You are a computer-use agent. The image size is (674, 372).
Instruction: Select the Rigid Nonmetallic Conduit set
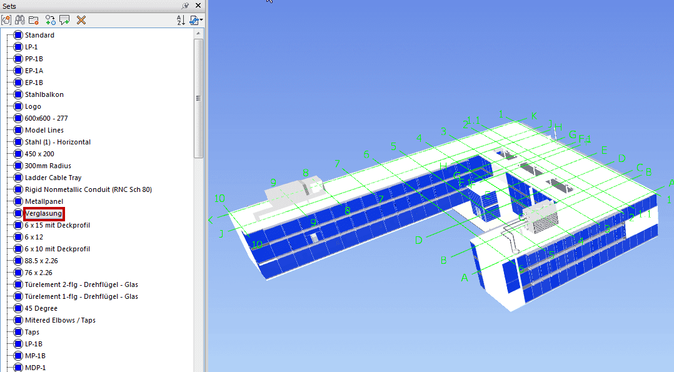88,189
